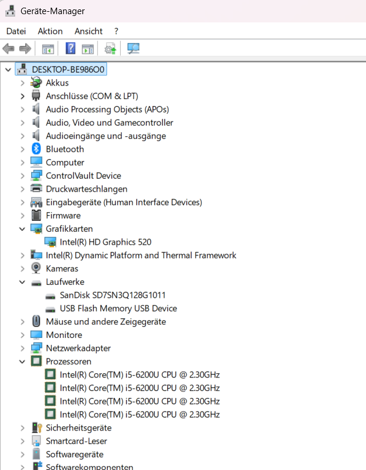The image size is (366, 470).
Task: Expand the Kameras category
Action: click(22, 269)
